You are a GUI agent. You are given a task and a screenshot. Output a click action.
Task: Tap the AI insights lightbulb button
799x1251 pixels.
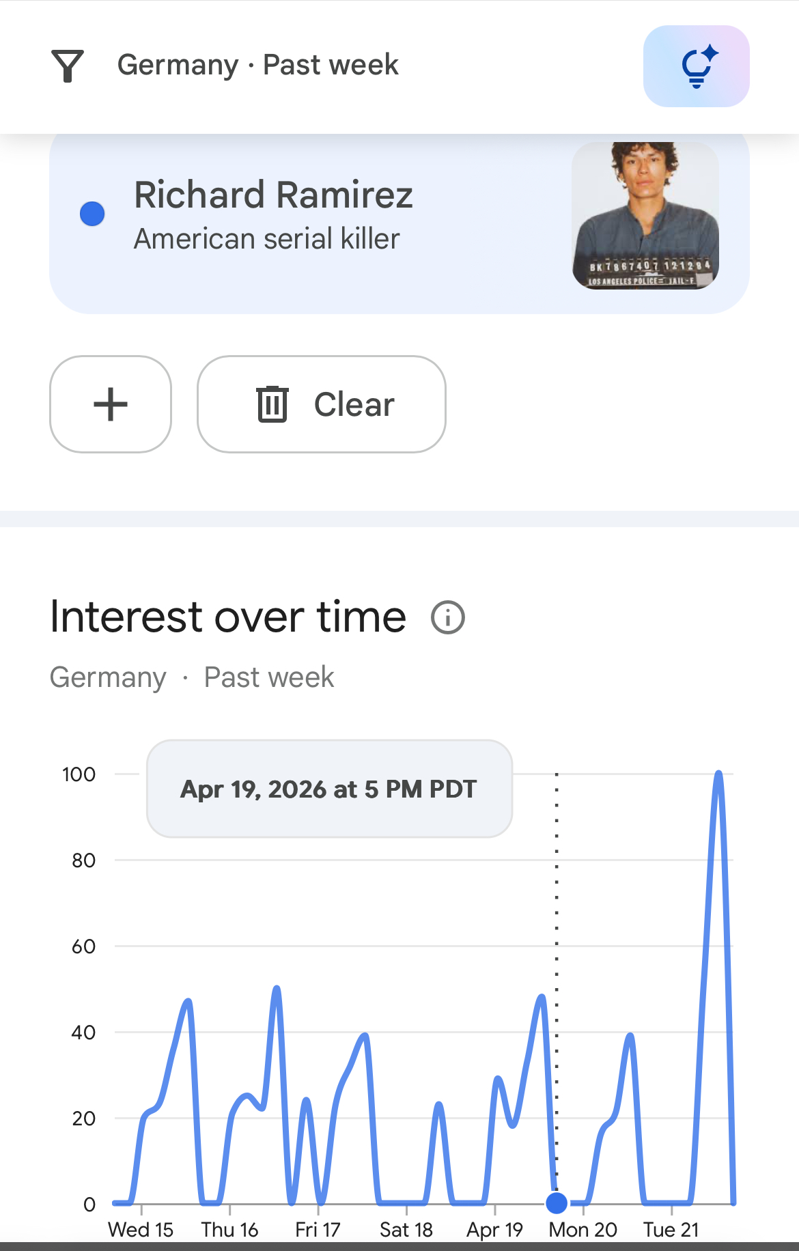696,66
